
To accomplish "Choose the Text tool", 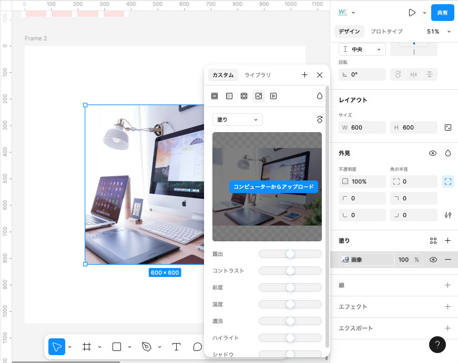I will click(x=176, y=347).
